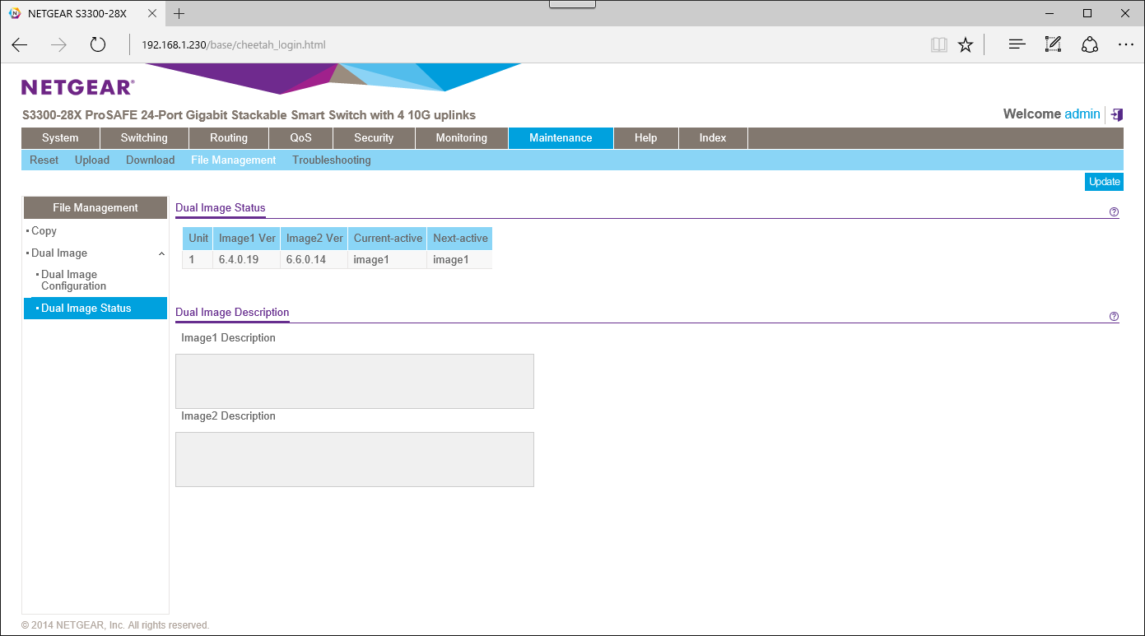The image size is (1145, 636).
Task: Click the Image1 Ver column header
Action: [x=247, y=239]
